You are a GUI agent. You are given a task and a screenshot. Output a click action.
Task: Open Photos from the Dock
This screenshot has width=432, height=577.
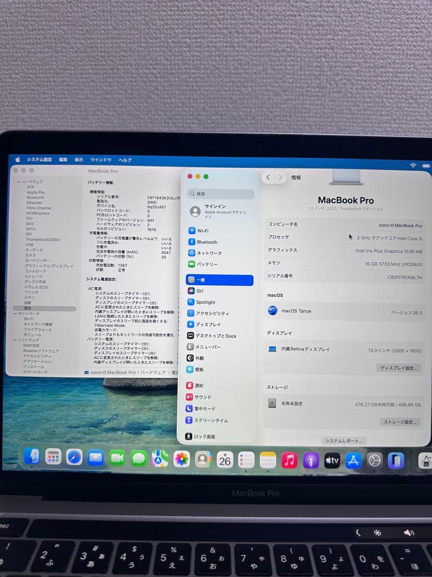click(181, 459)
